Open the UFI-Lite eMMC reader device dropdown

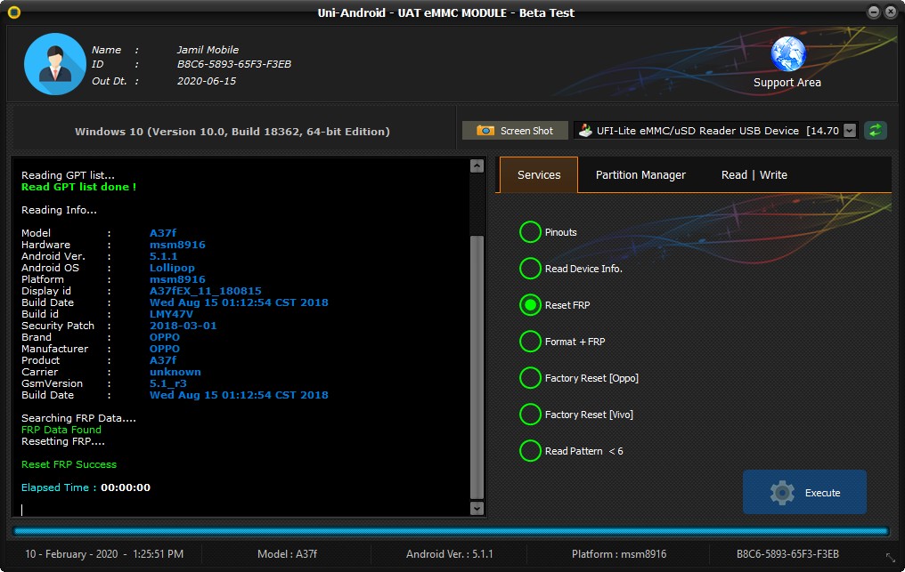pos(849,131)
